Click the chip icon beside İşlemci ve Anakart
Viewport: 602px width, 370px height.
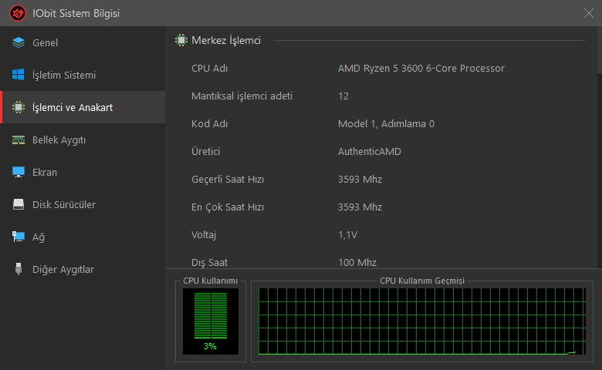tap(18, 107)
